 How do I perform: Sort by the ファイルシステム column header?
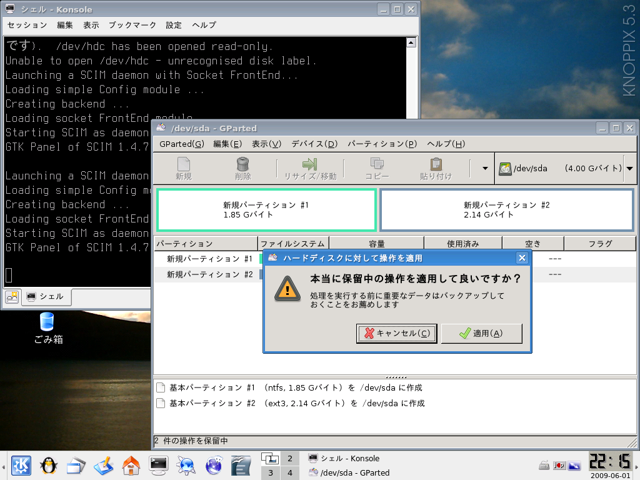pos(294,244)
